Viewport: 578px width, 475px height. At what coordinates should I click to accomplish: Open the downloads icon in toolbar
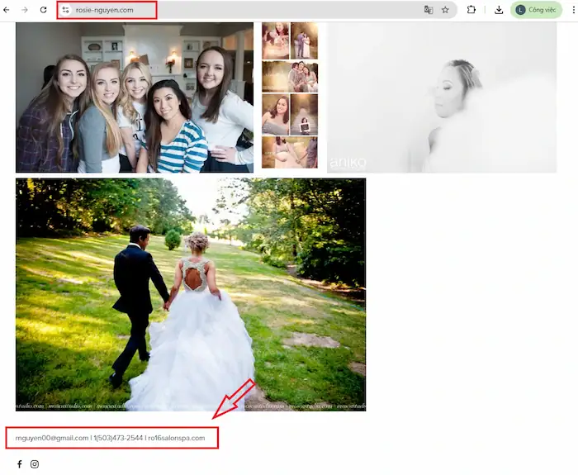click(x=499, y=10)
